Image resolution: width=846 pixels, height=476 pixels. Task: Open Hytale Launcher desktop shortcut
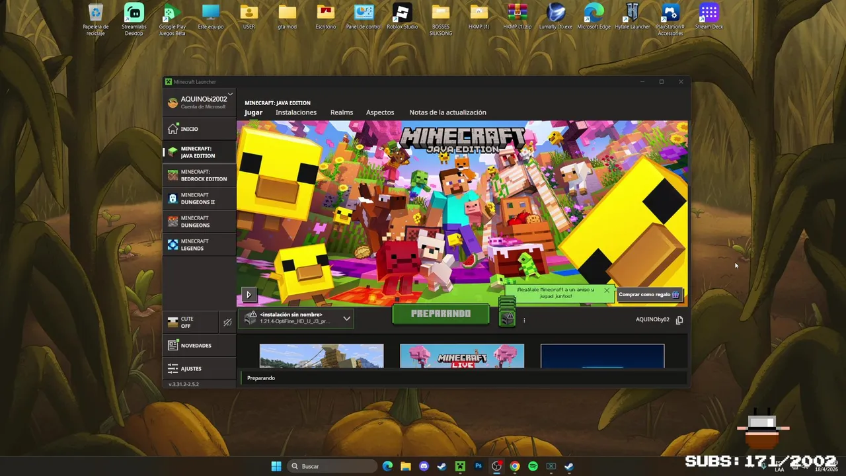(633, 17)
